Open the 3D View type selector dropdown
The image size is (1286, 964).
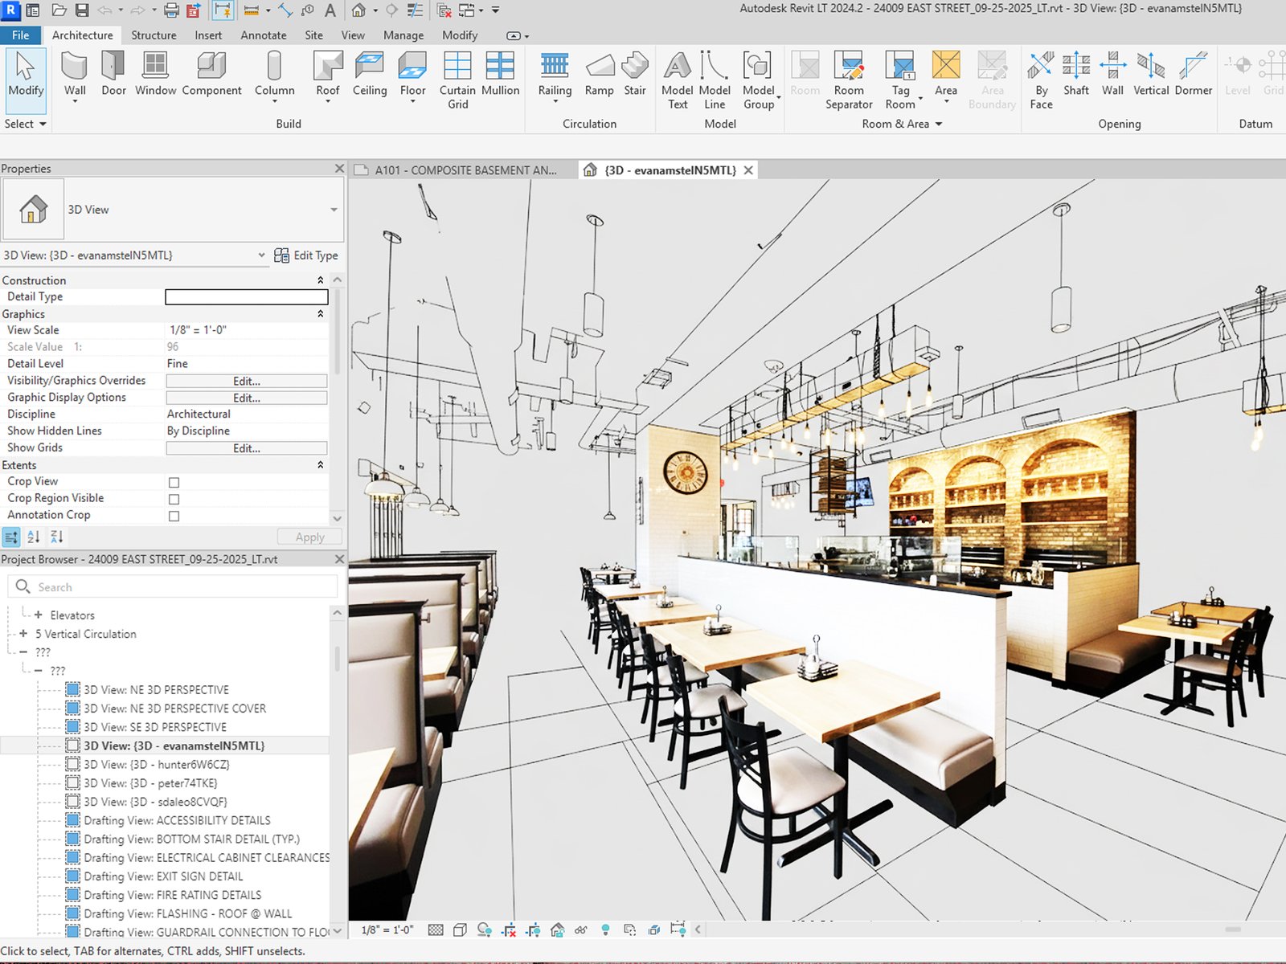pyautogui.click(x=333, y=210)
